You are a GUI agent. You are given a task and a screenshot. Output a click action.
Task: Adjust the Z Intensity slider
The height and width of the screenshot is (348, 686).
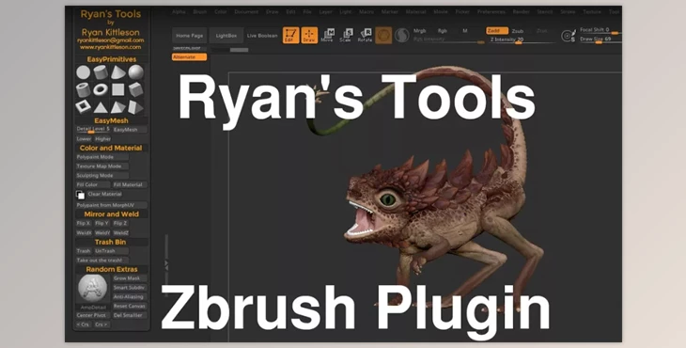(x=522, y=40)
